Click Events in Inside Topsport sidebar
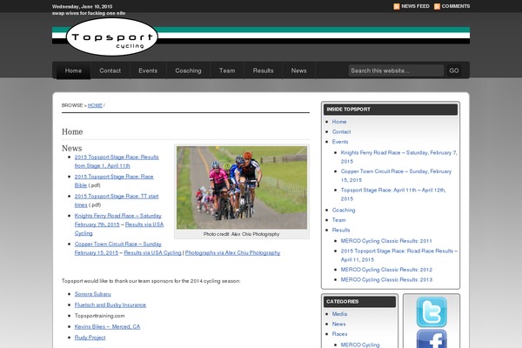Screen dimensions: 522x348 pos(340,142)
